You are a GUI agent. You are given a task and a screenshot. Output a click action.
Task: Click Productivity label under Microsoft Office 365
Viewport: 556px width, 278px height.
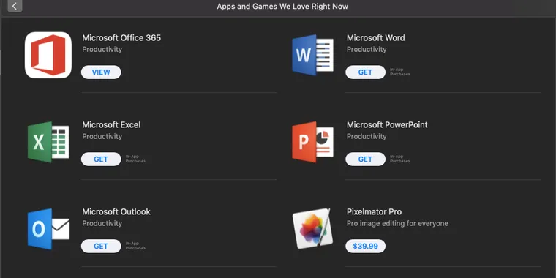point(102,49)
